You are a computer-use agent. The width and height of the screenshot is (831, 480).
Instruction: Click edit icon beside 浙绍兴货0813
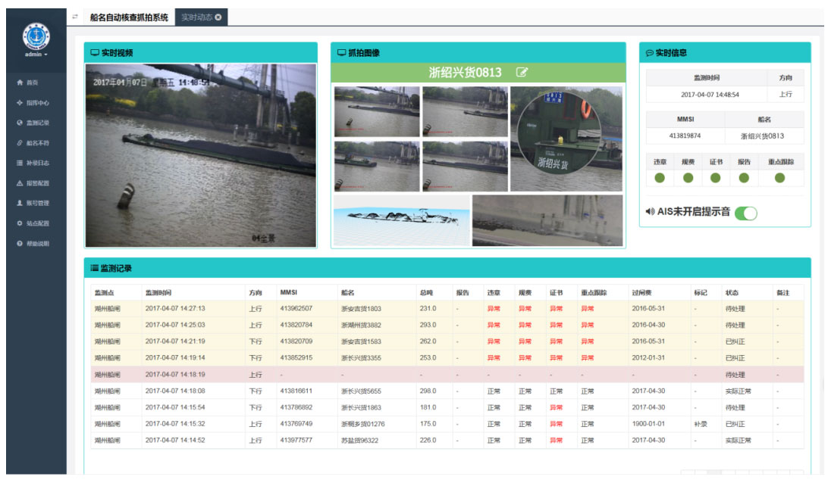[522, 73]
